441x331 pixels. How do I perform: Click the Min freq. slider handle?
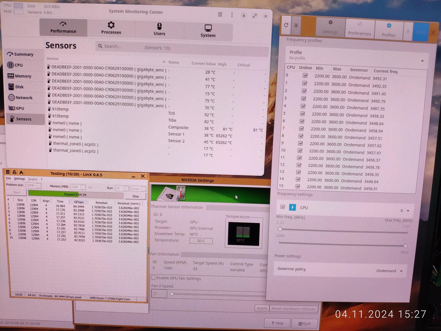tap(280, 229)
